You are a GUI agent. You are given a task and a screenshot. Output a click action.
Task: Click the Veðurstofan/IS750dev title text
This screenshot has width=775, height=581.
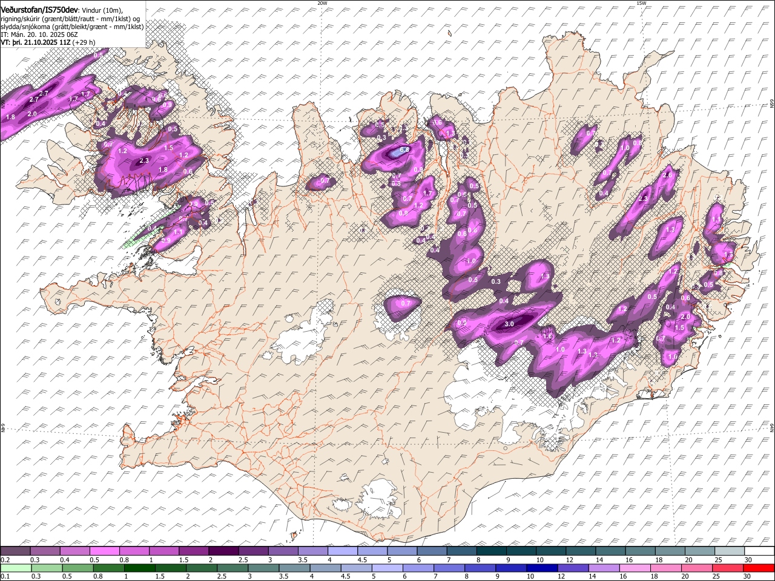tap(39, 10)
